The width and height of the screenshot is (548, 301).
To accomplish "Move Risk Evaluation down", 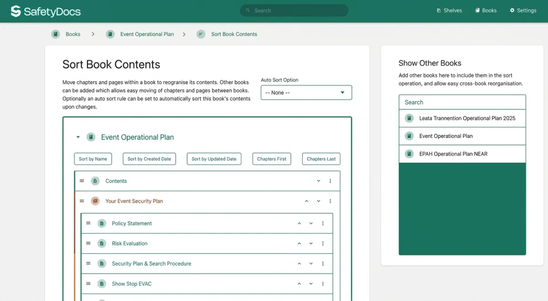I will point(311,243).
